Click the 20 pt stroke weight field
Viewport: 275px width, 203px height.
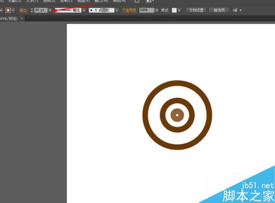point(41,10)
